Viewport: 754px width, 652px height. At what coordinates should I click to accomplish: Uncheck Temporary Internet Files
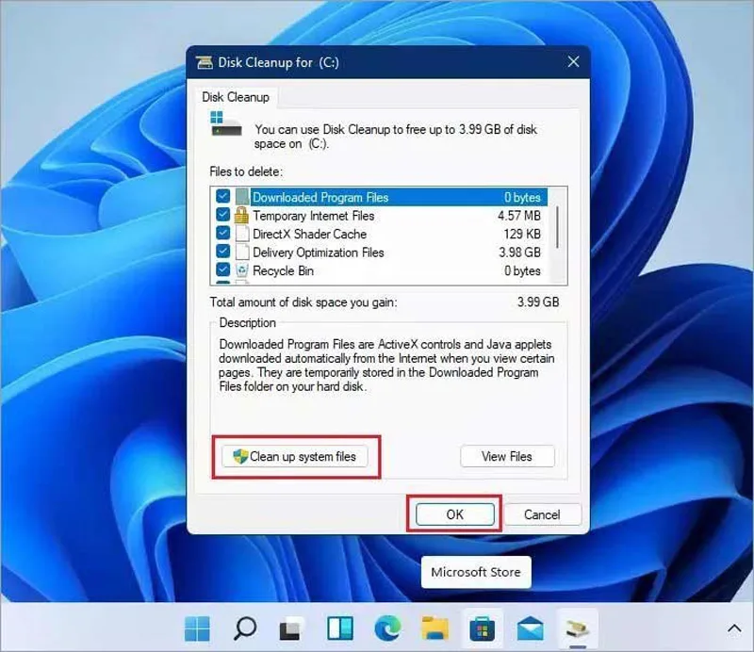(x=222, y=215)
